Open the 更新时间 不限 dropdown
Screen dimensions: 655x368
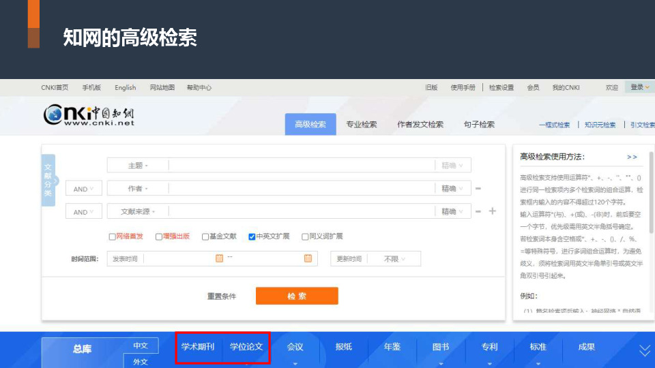click(x=394, y=259)
